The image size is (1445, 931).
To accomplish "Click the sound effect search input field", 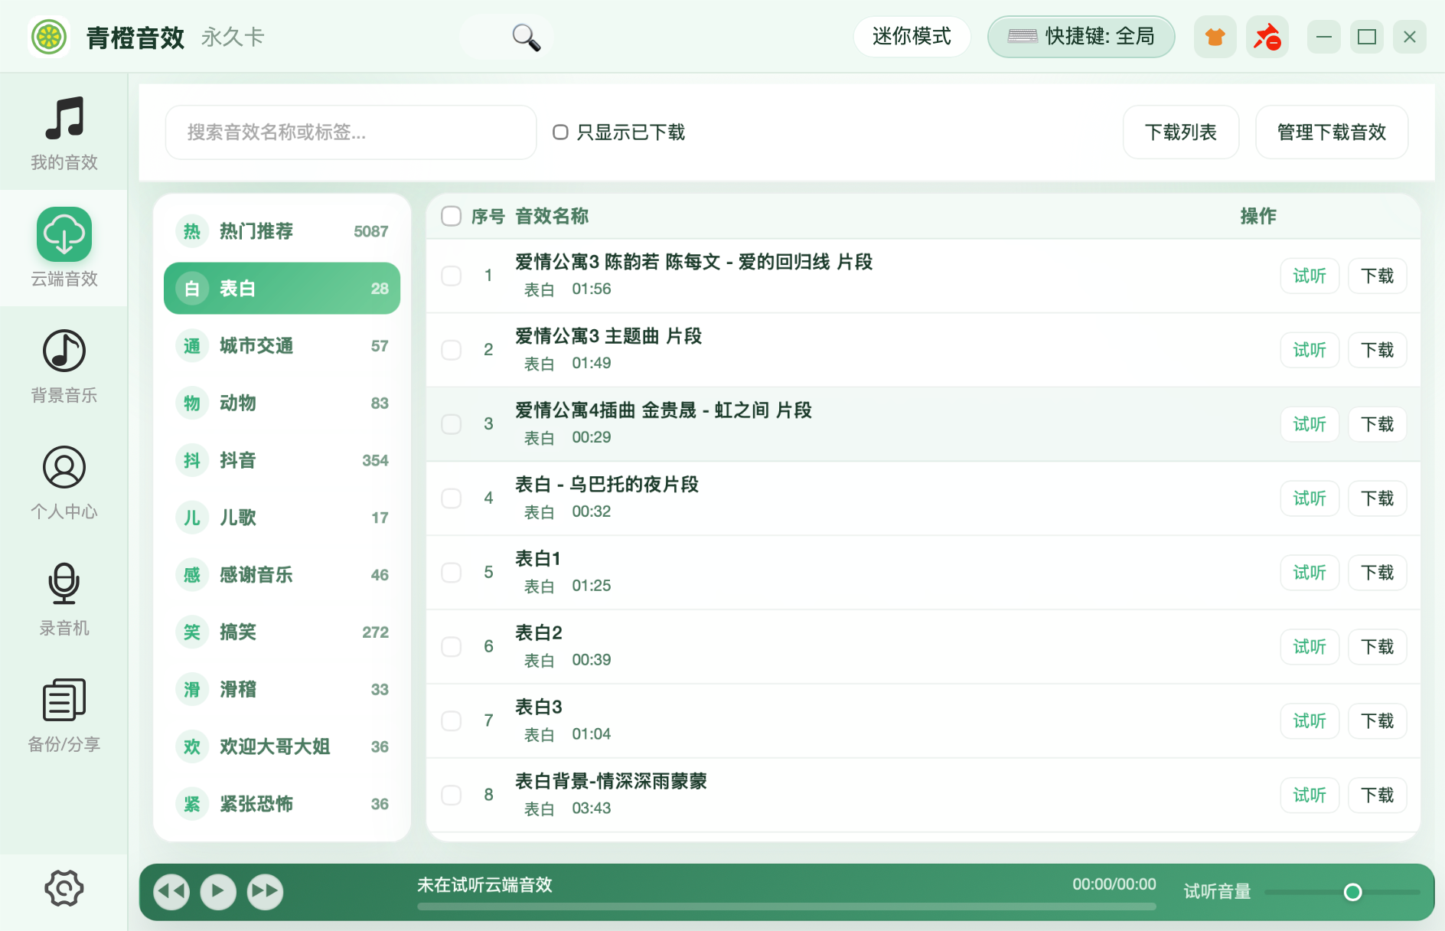I will (351, 132).
